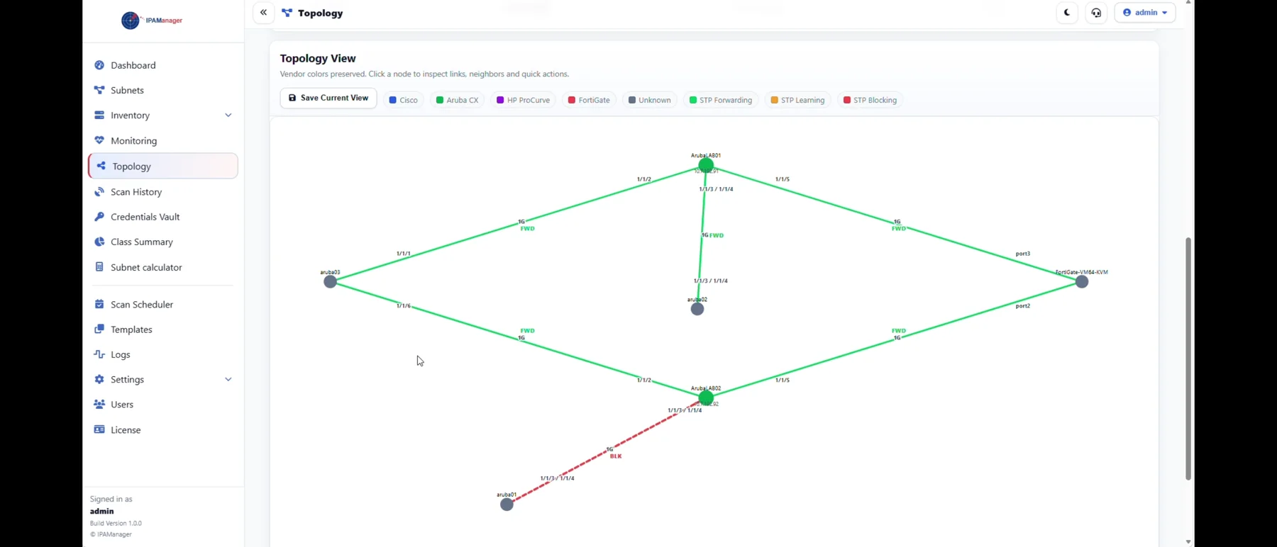
Task: Click the page vertical scrollbar thumb
Action: 1188,359
